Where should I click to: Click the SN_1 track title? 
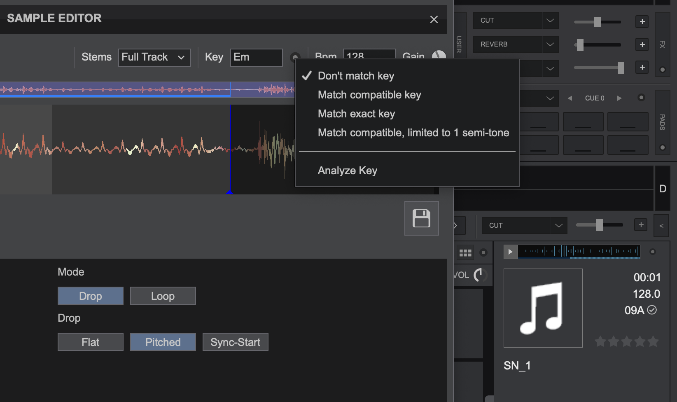pos(517,365)
